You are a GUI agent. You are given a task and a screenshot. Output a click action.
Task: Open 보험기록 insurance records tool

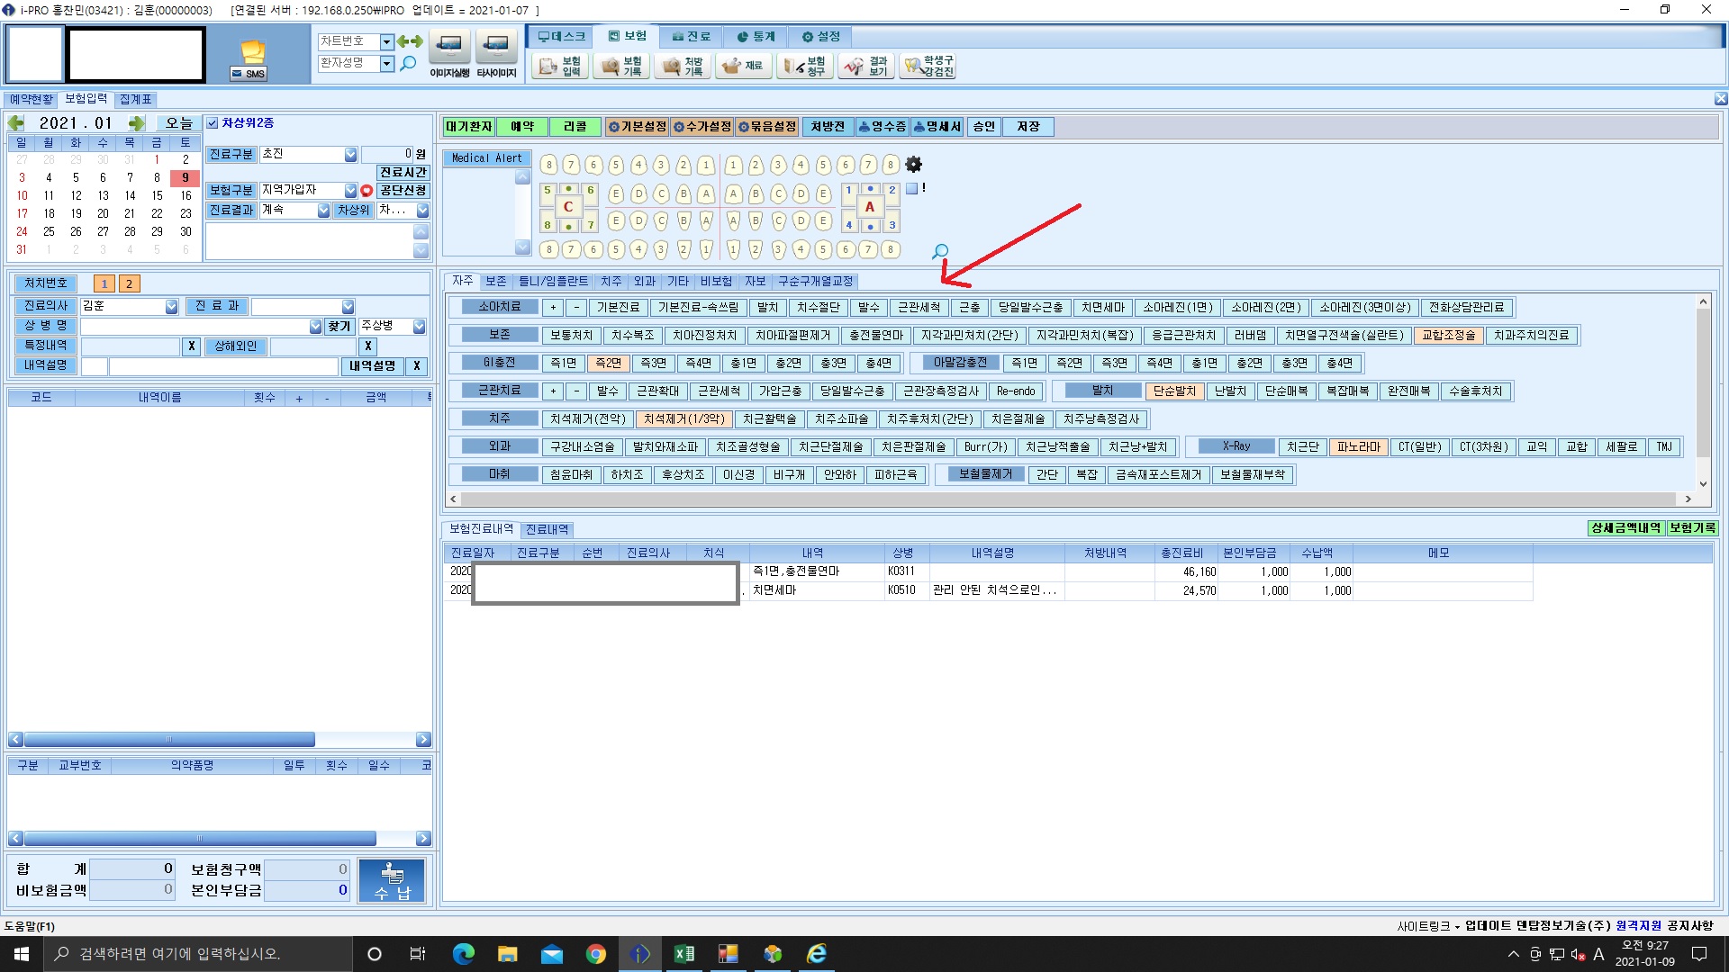click(x=621, y=66)
